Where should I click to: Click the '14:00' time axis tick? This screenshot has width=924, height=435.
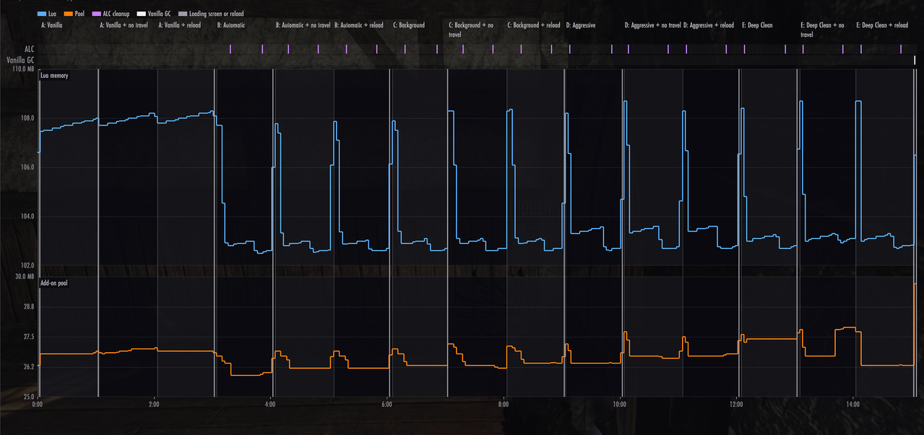point(852,404)
